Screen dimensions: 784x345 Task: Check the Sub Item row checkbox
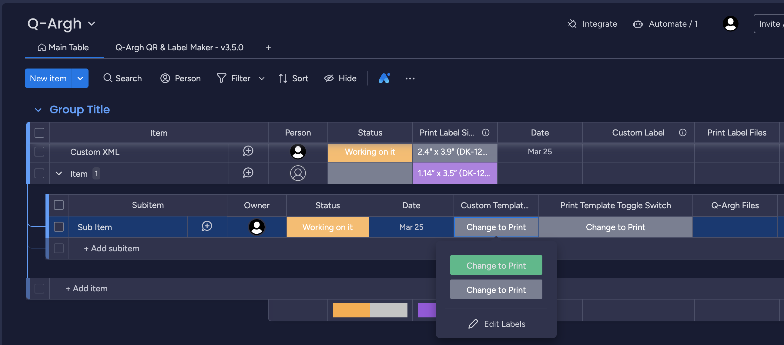click(59, 227)
